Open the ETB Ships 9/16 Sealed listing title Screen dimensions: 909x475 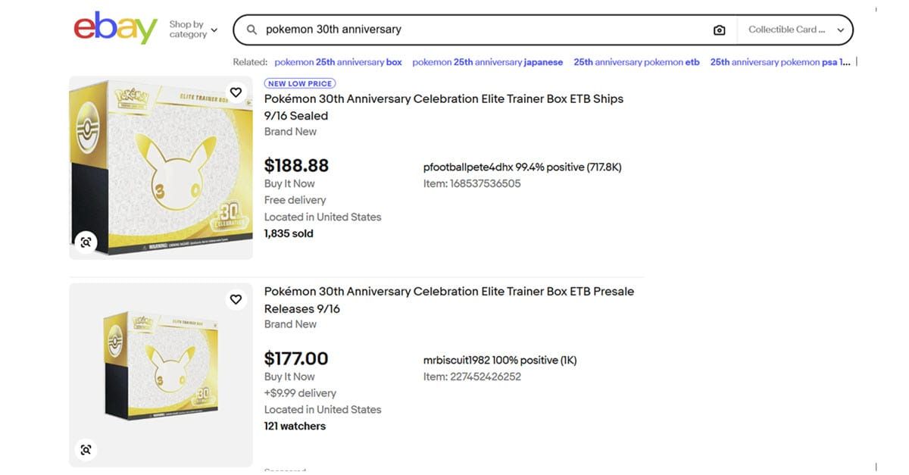444,107
